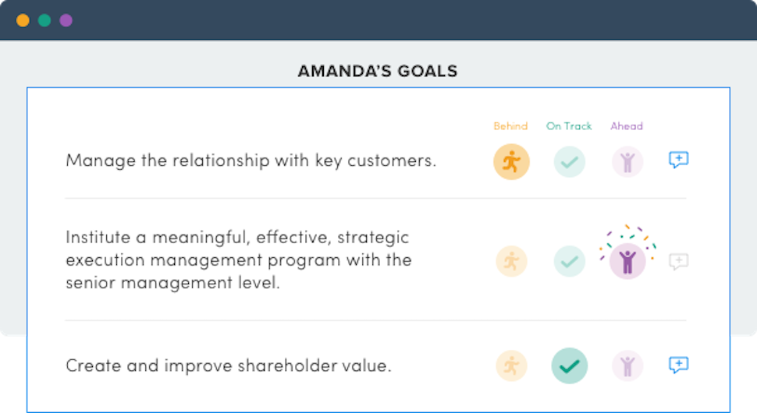
Task: Set shareholder value goal to Ahead
Action: coord(627,365)
